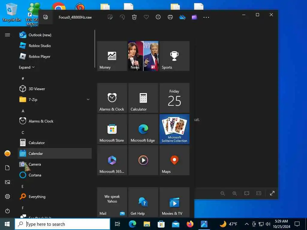Expand the recently added apps list
Viewport: 307px width, 230px height.
(27, 67)
